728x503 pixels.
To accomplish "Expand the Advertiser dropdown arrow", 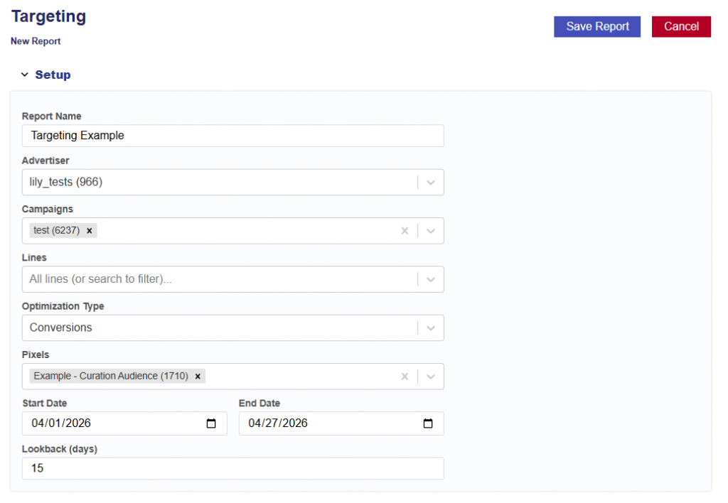I will coord(431,183).
